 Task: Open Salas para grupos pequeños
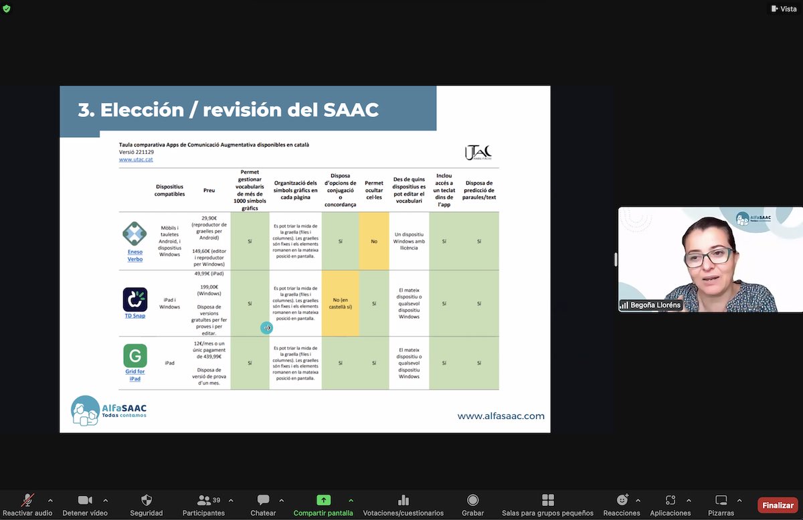[x=547, y=505]
